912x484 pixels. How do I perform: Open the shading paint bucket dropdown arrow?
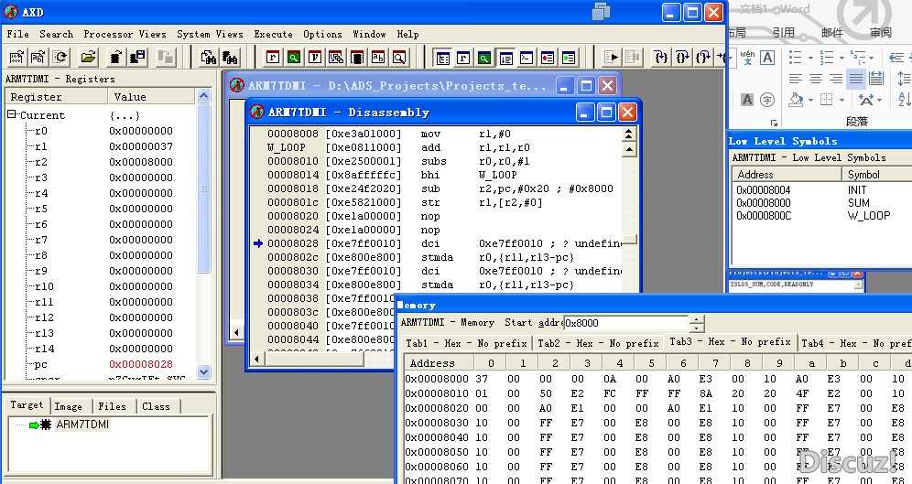[810, 100]
